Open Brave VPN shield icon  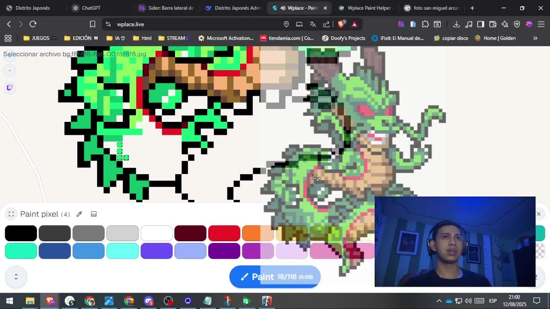pyautogui.click(x=517, y=24)
